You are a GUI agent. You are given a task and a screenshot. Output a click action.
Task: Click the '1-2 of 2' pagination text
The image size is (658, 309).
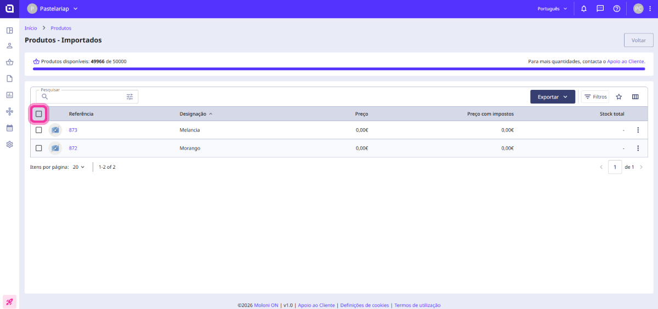click(107, 167)
